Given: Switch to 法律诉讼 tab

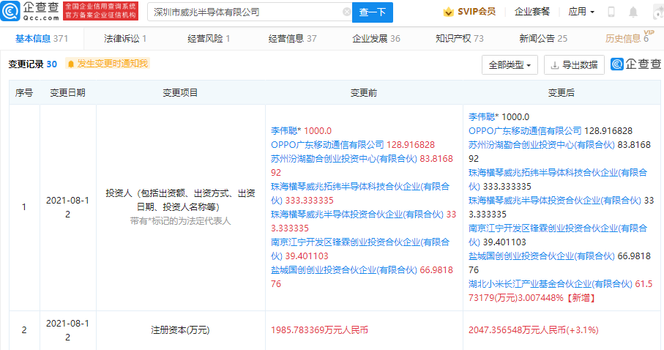Looking at the screenshot, I should (125, 39).
